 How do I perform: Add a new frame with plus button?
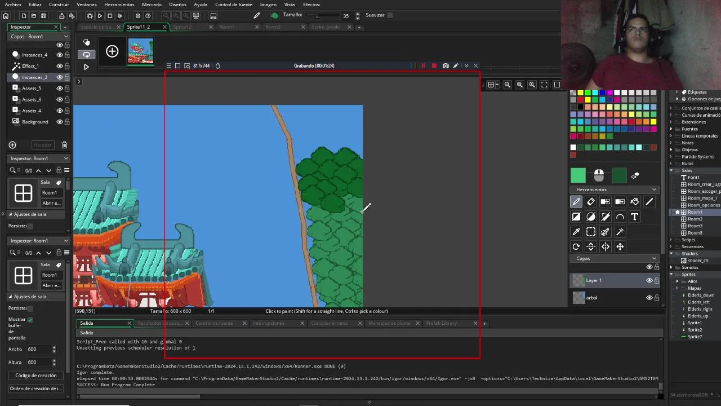112,52
